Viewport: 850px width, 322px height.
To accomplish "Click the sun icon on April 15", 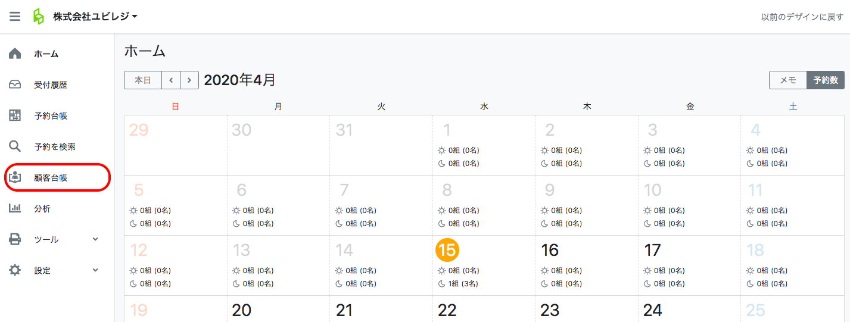I will pyautogui.click(x=441, y=271).
